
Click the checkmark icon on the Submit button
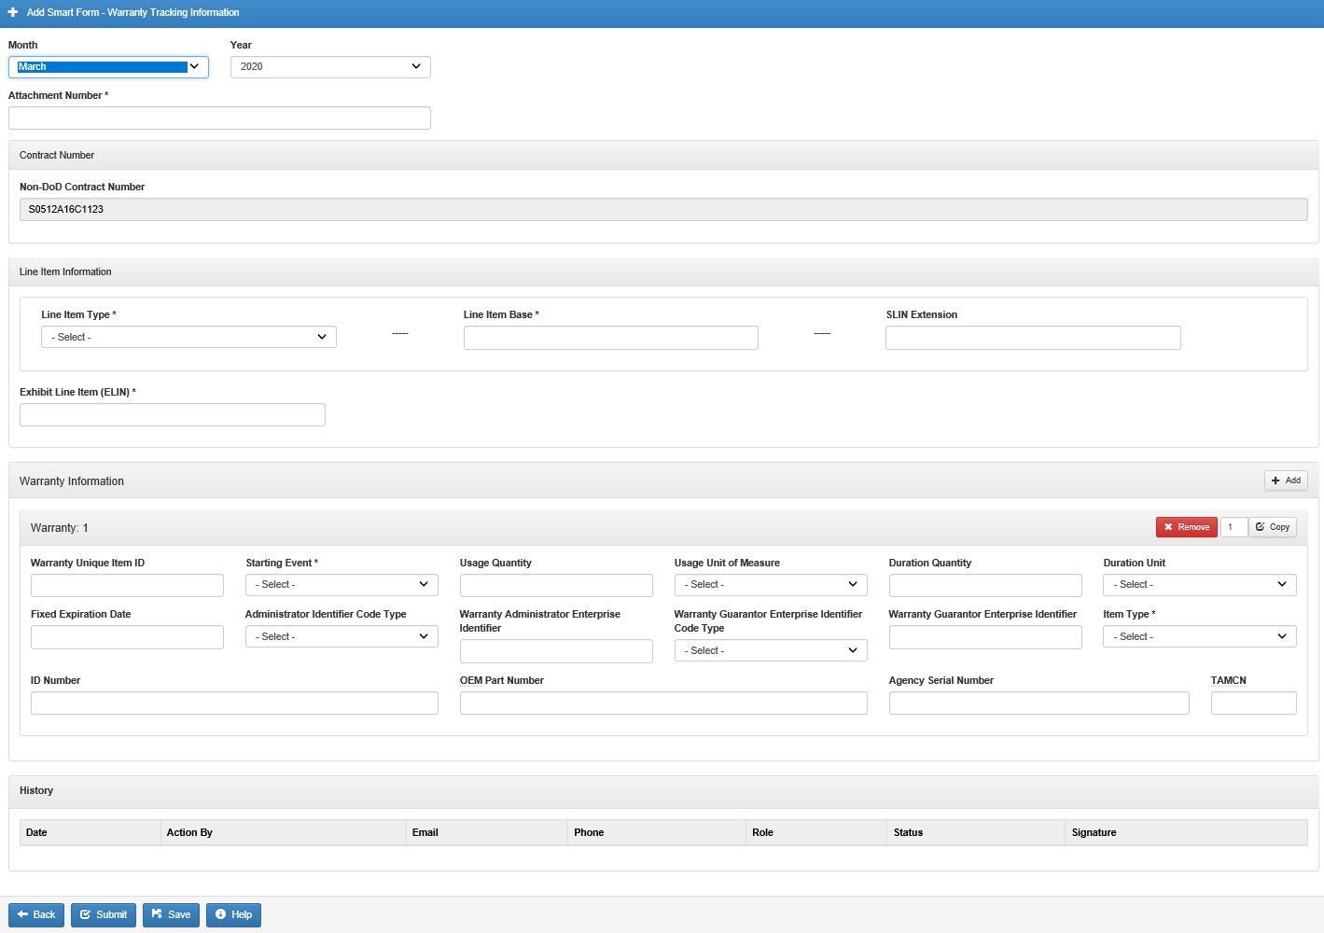click(84, 914)
